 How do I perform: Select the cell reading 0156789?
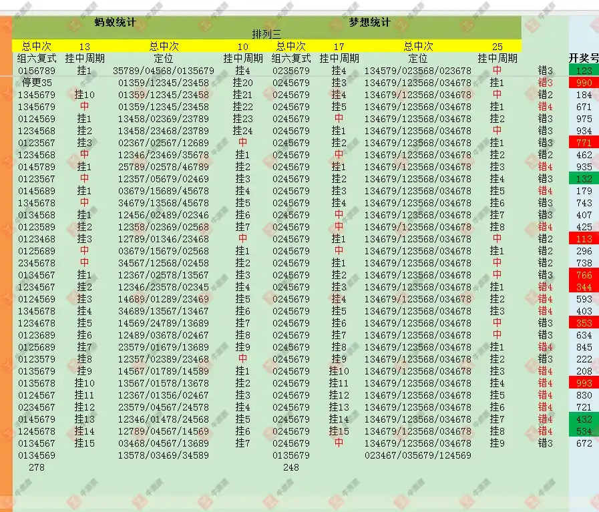point(37,71)
